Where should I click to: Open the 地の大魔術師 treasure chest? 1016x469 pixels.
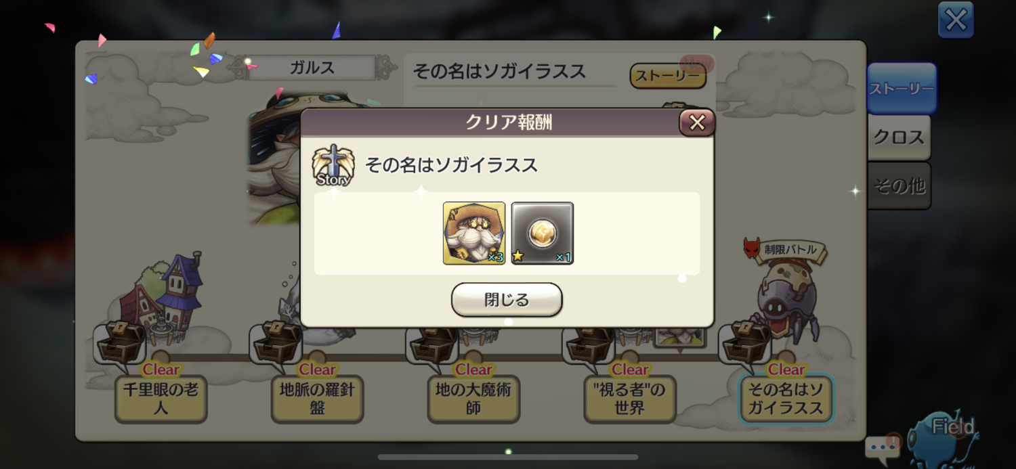432,344
